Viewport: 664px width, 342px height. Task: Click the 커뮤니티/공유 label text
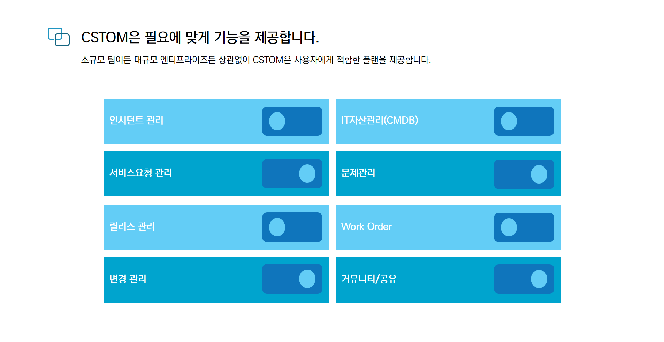click(x=369, y=279)
